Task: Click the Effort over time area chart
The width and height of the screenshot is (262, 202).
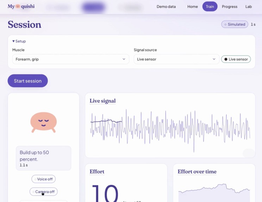Action: [214, 193]
